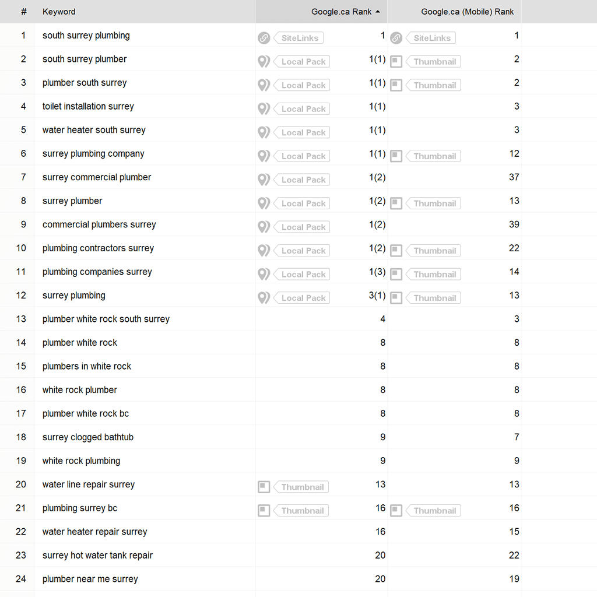Sort by the Keyword column header
This screenshot has height=597, width=597.
pos(59,12)
